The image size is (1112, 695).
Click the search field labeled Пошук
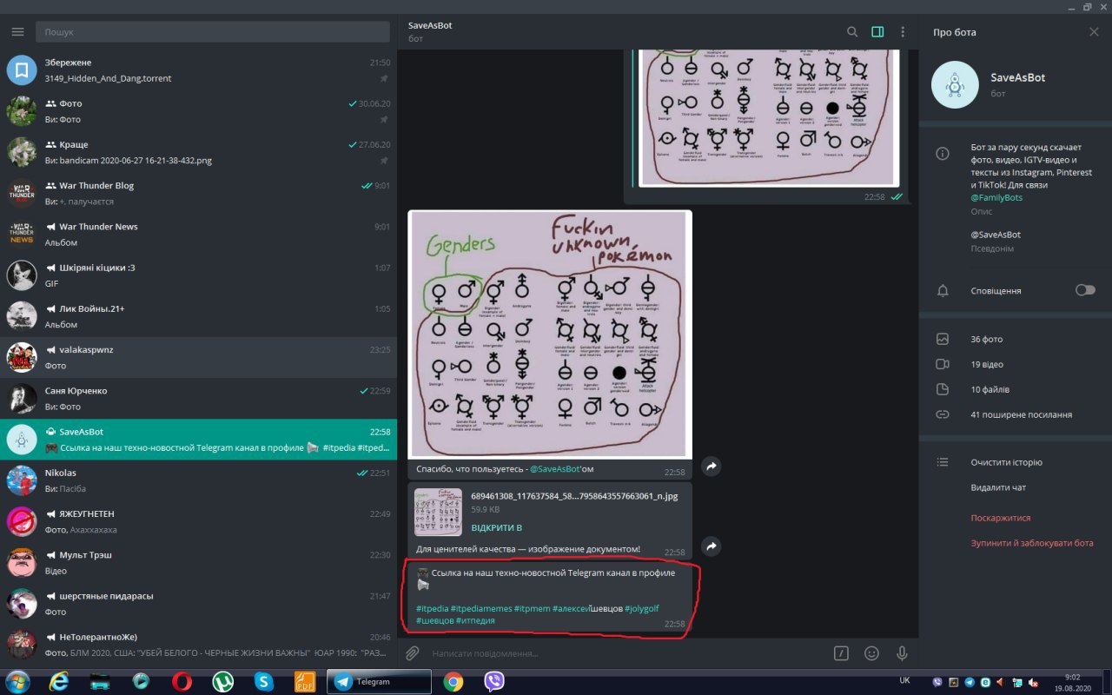pyautogui.click(x=213, y=32)
